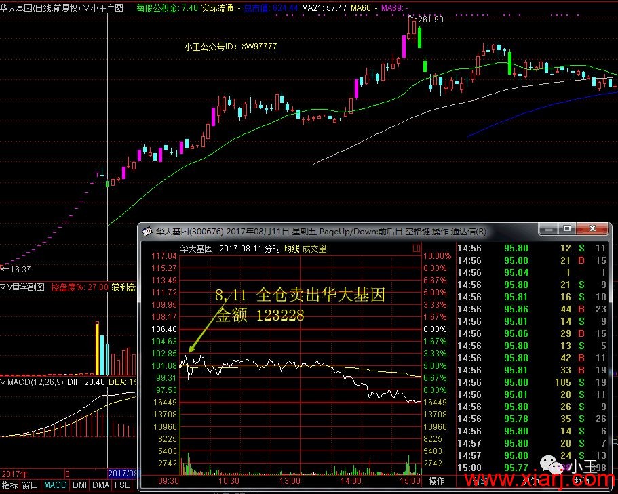Screen dimensions: 618x494
Task: Open the 分钟 tab under the tick list
Action: pos(531,480)
